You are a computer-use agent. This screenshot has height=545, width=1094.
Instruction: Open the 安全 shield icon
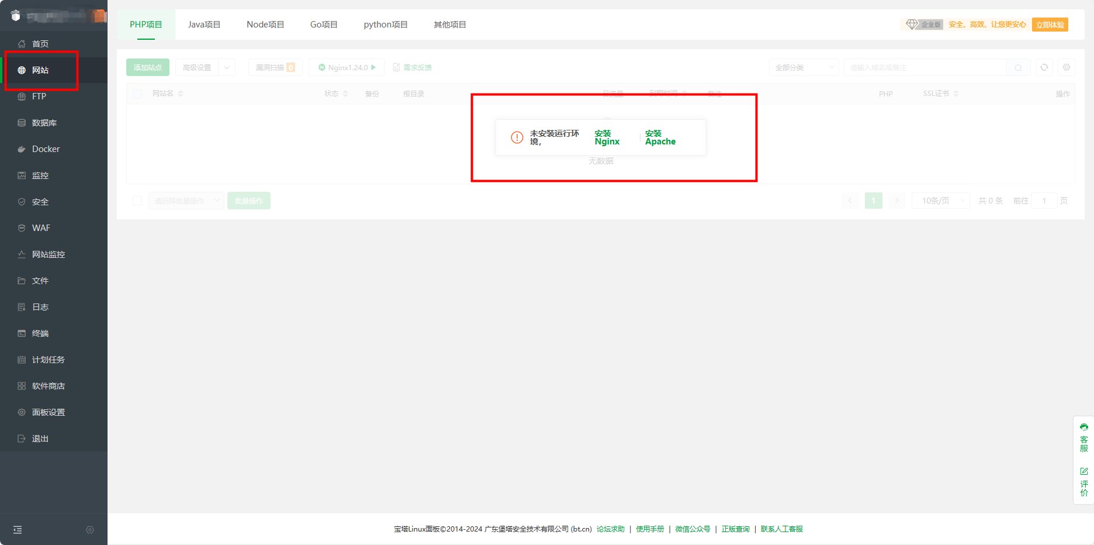[22, 202]
